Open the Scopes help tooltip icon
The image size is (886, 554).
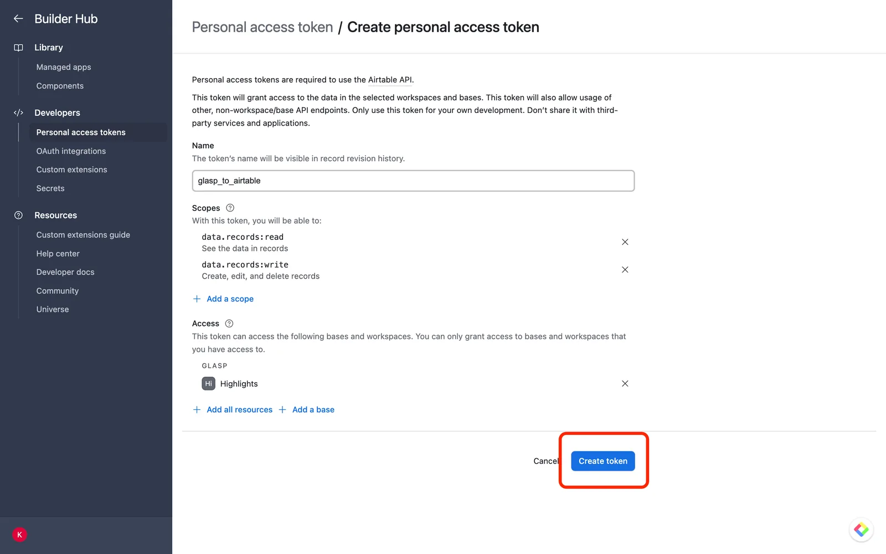point(230,208)
